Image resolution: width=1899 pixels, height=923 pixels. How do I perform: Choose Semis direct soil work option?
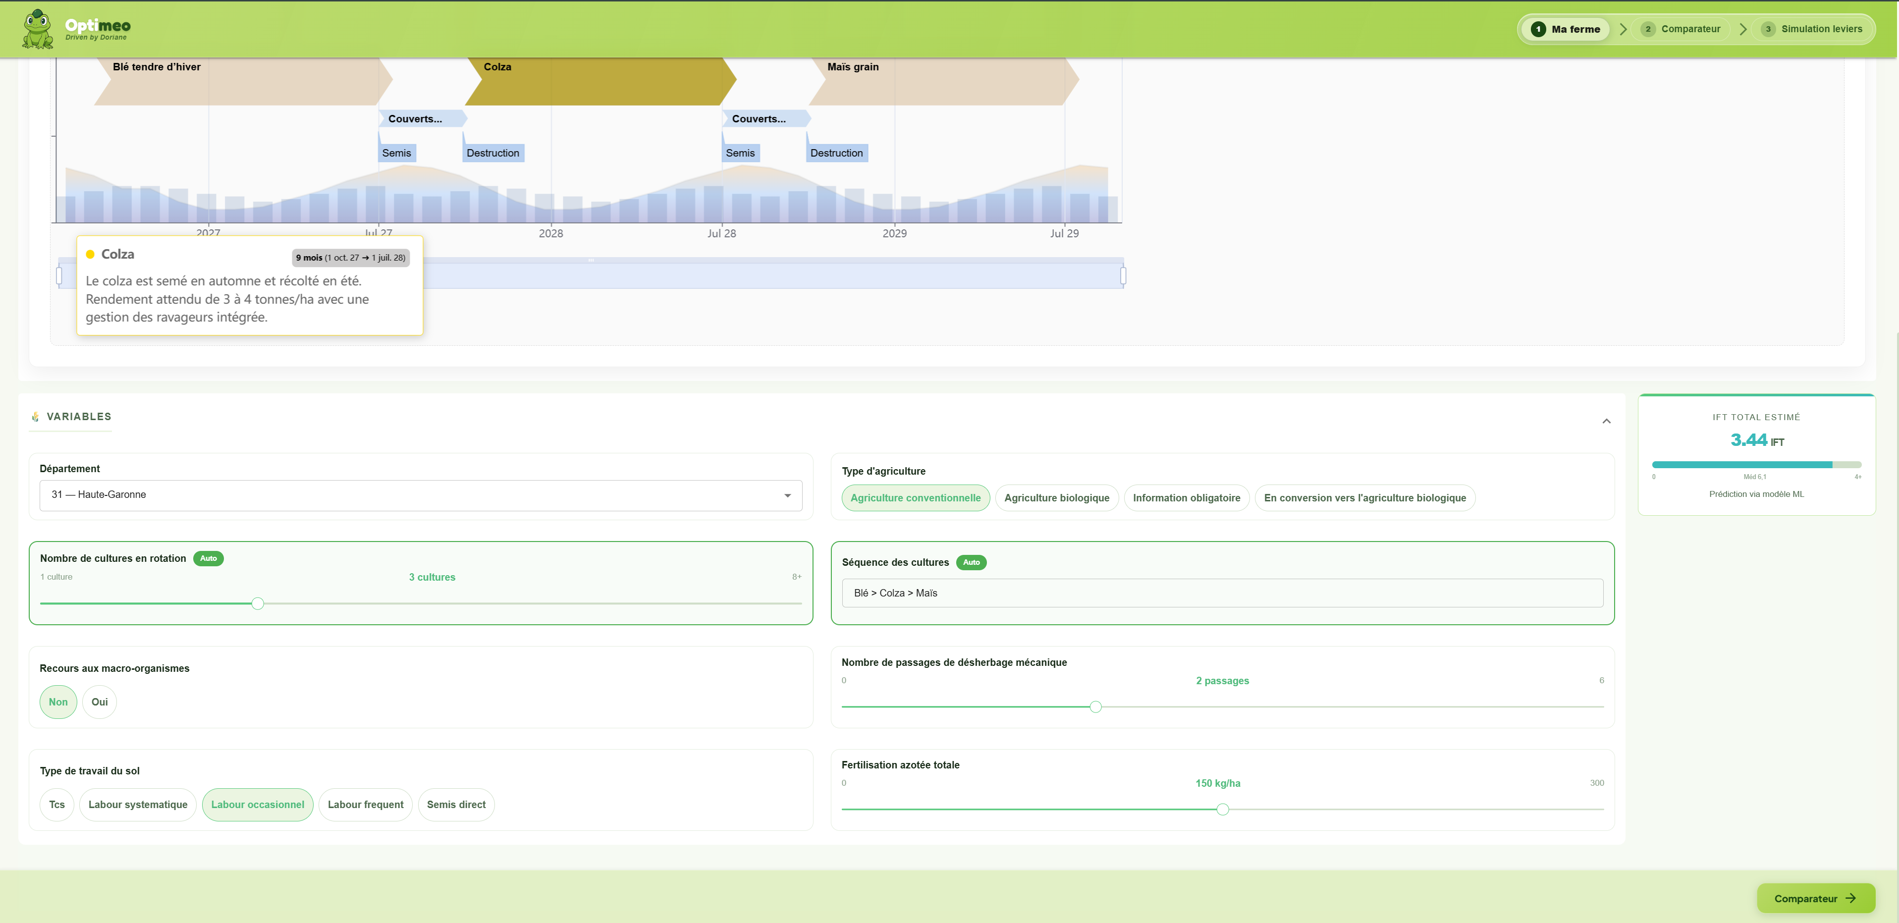[x=456, y=804]
